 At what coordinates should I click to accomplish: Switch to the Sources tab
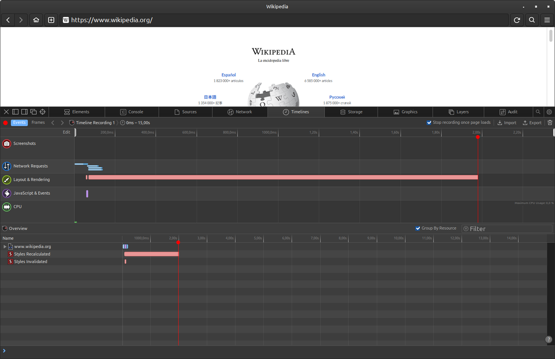coord(186,112)
